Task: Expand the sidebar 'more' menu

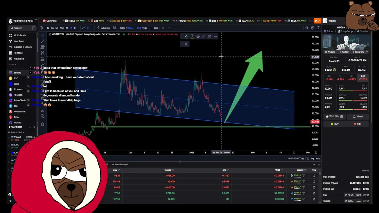Action: tap(12, 64)
